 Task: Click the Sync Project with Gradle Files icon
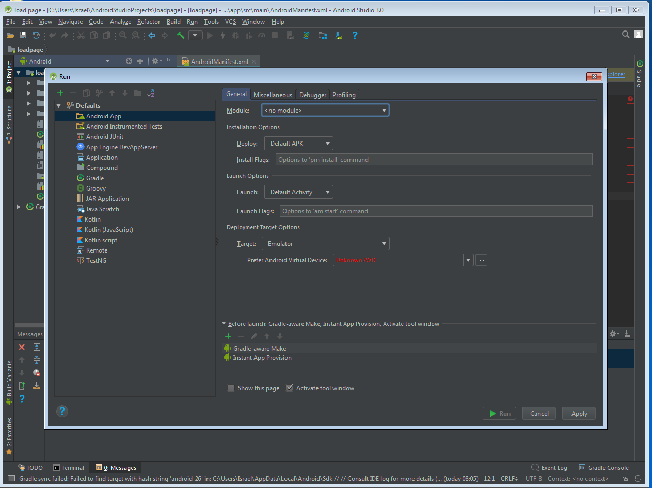pyautogui.click(x=307, y=35)
